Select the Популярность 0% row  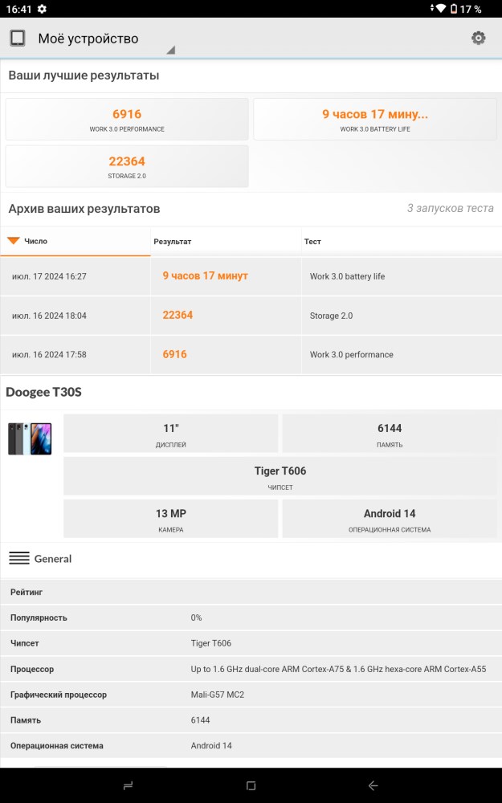click(251, 618)
